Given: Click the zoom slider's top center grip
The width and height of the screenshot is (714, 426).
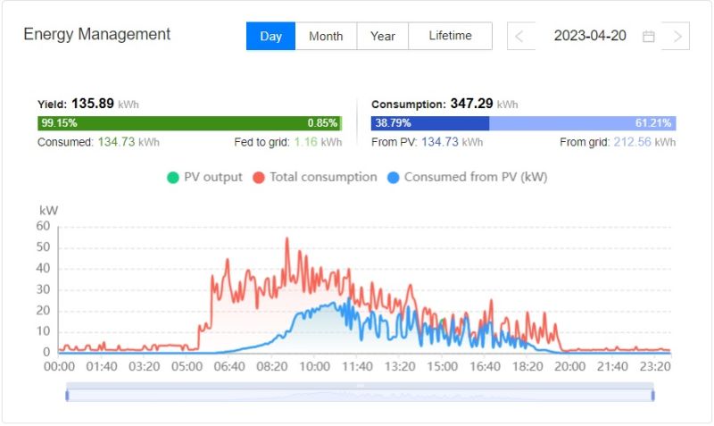Looking at the screenshot, I should point(360,385).
